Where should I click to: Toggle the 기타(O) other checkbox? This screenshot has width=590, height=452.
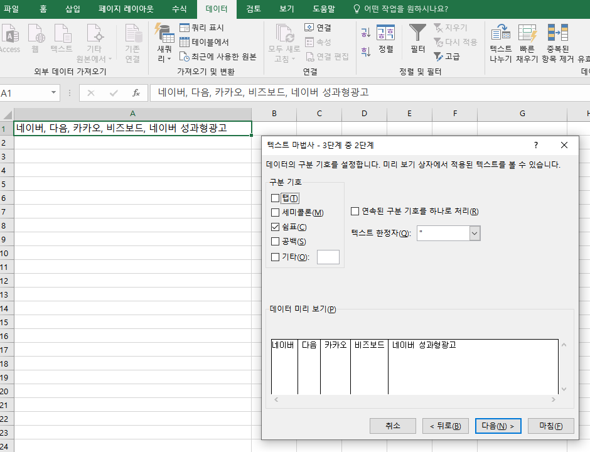coord(275,257)
